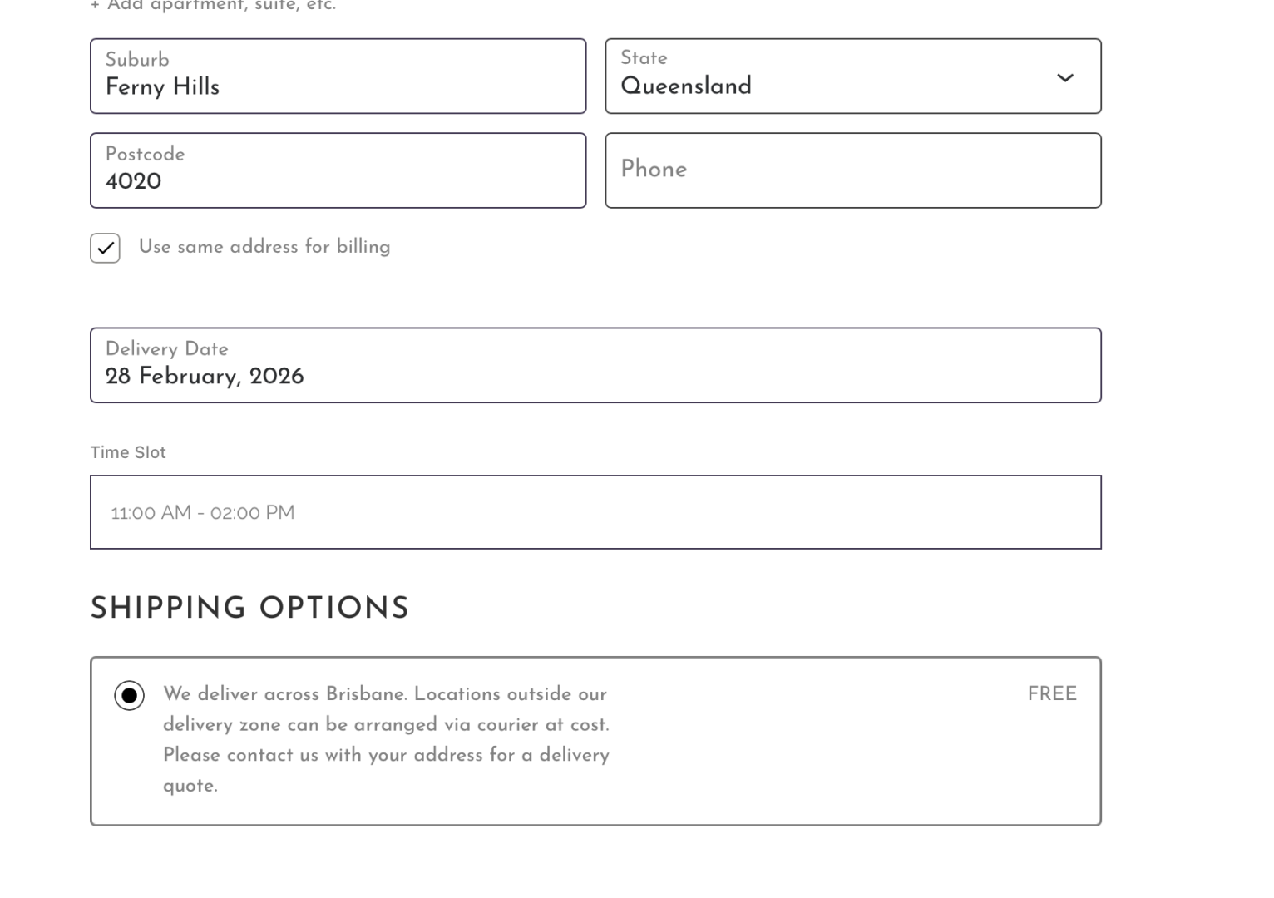Open the Delivery Date picker field
The height and width of the screenshot is (898, 1274).
pos(595,365)
